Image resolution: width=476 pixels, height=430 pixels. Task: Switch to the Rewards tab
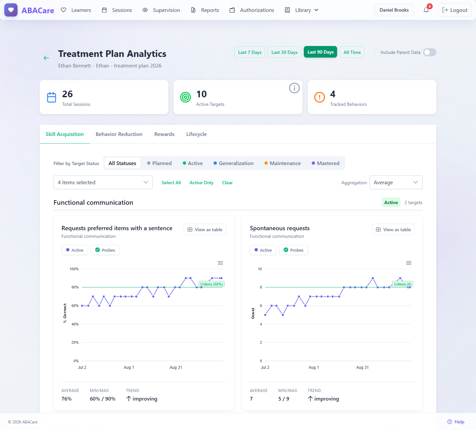pyautogui.click(x=164, y=134)
